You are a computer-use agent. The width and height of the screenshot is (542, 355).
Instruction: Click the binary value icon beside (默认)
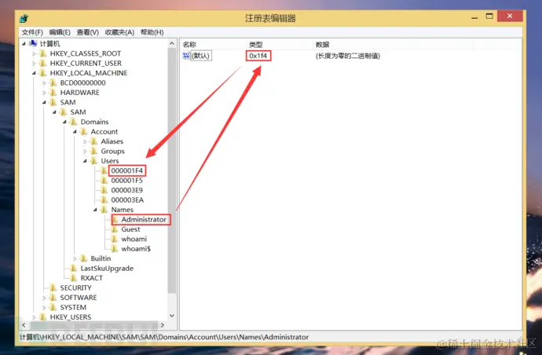(186, 56)
